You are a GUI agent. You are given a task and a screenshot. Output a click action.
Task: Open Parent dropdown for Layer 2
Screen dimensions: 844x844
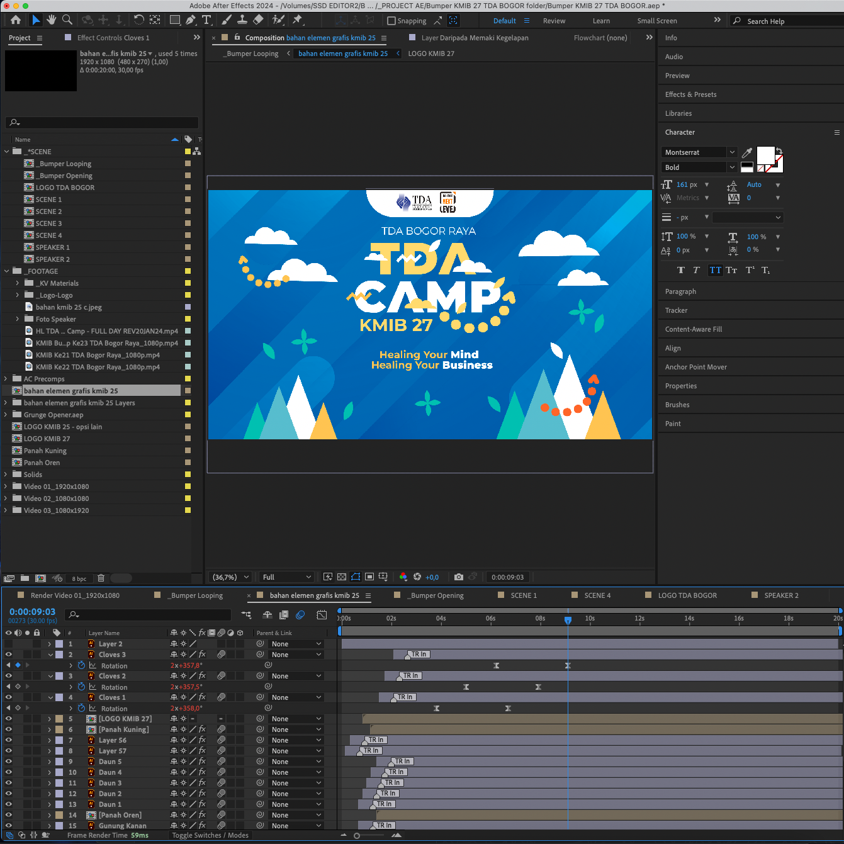point(296,644)
